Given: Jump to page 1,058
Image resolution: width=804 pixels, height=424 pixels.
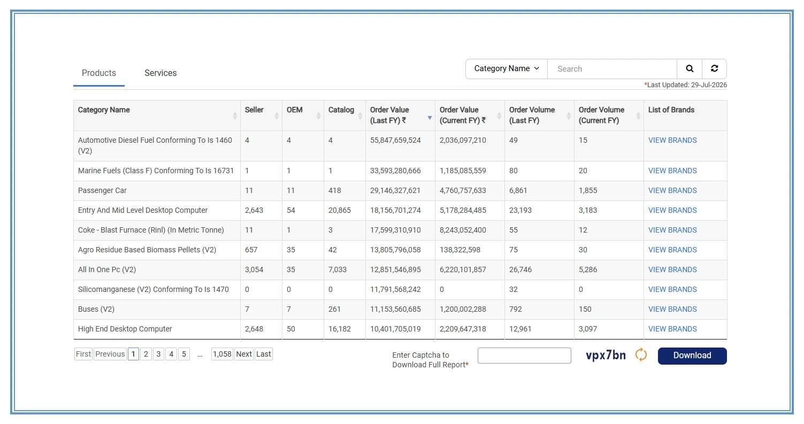Looking at the screenshot, I should (x=222, y=354).
